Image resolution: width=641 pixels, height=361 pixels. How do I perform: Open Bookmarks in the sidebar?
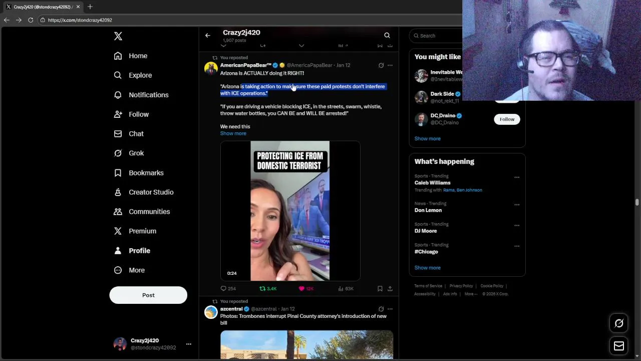click(139, 172)
